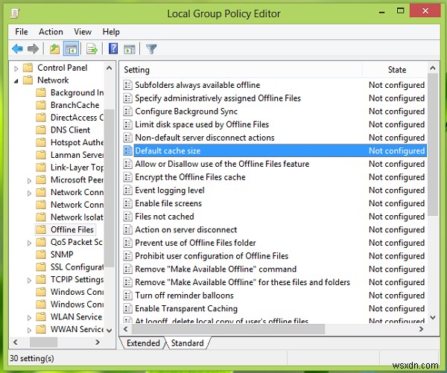Click folder icon of DNS Client

click(x=41, y=130)
